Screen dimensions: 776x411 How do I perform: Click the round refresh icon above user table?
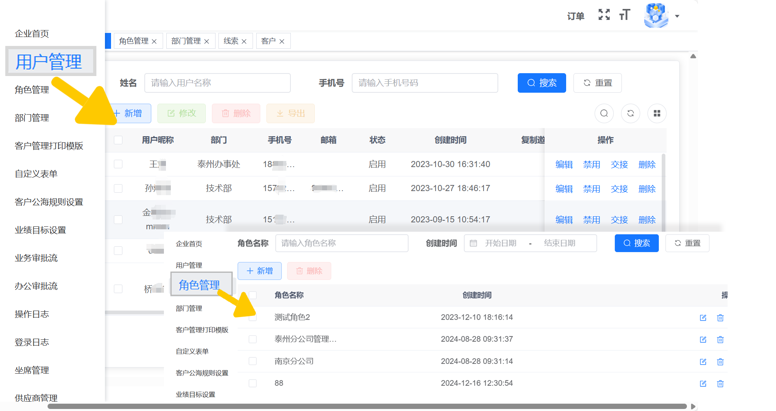click(630, 113)
